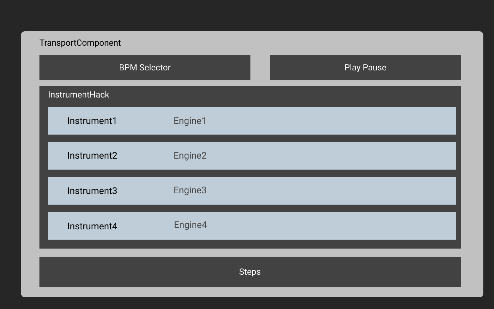Click the InstrumentHack header label
Viewport: 494px width, 309px height.
(x=79, y=95)
